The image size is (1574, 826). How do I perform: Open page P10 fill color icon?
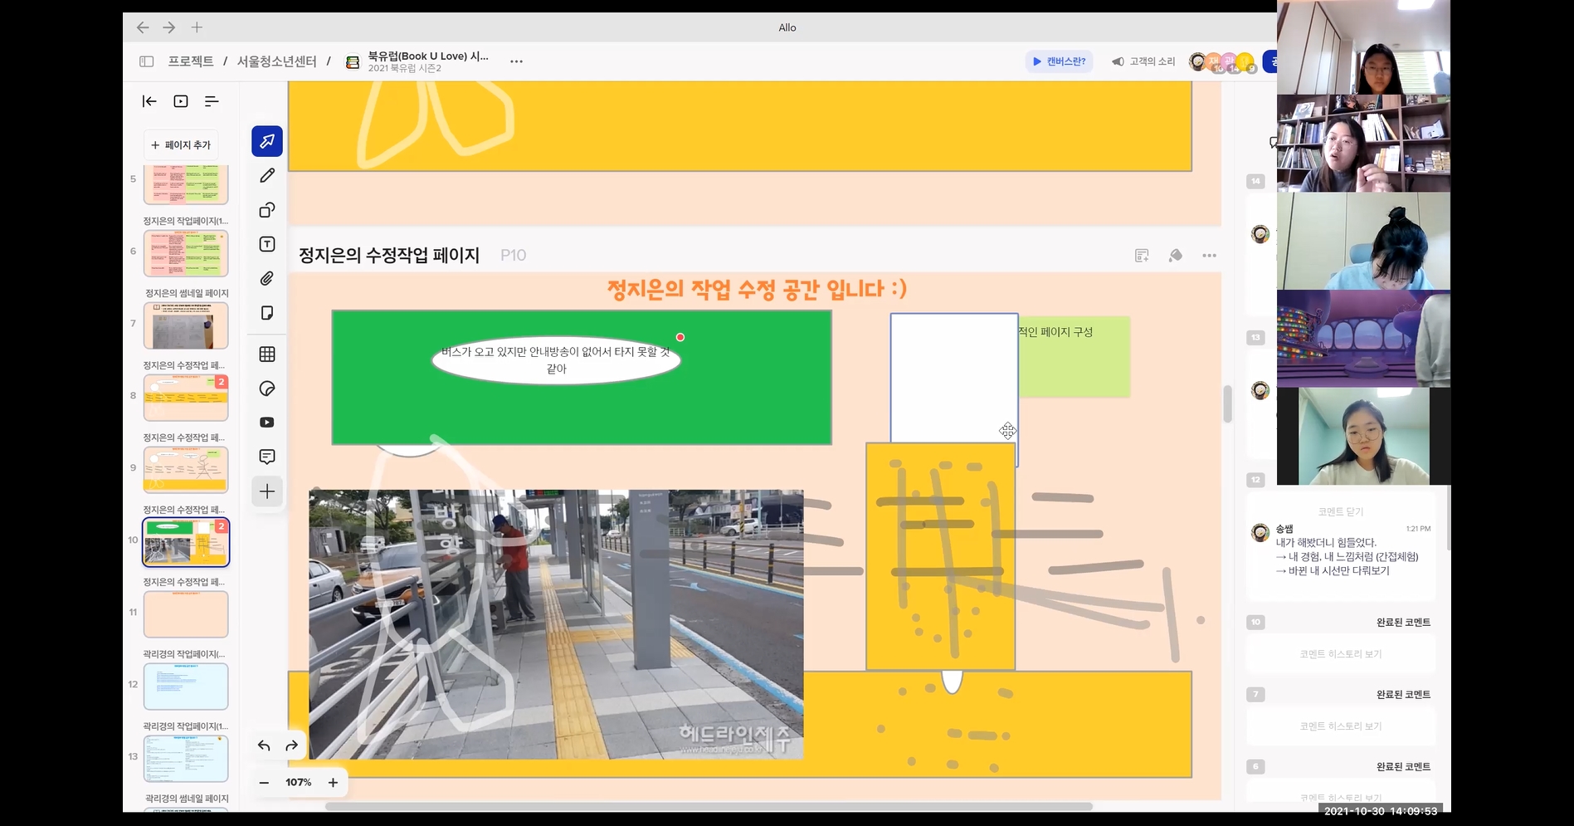1175,256
